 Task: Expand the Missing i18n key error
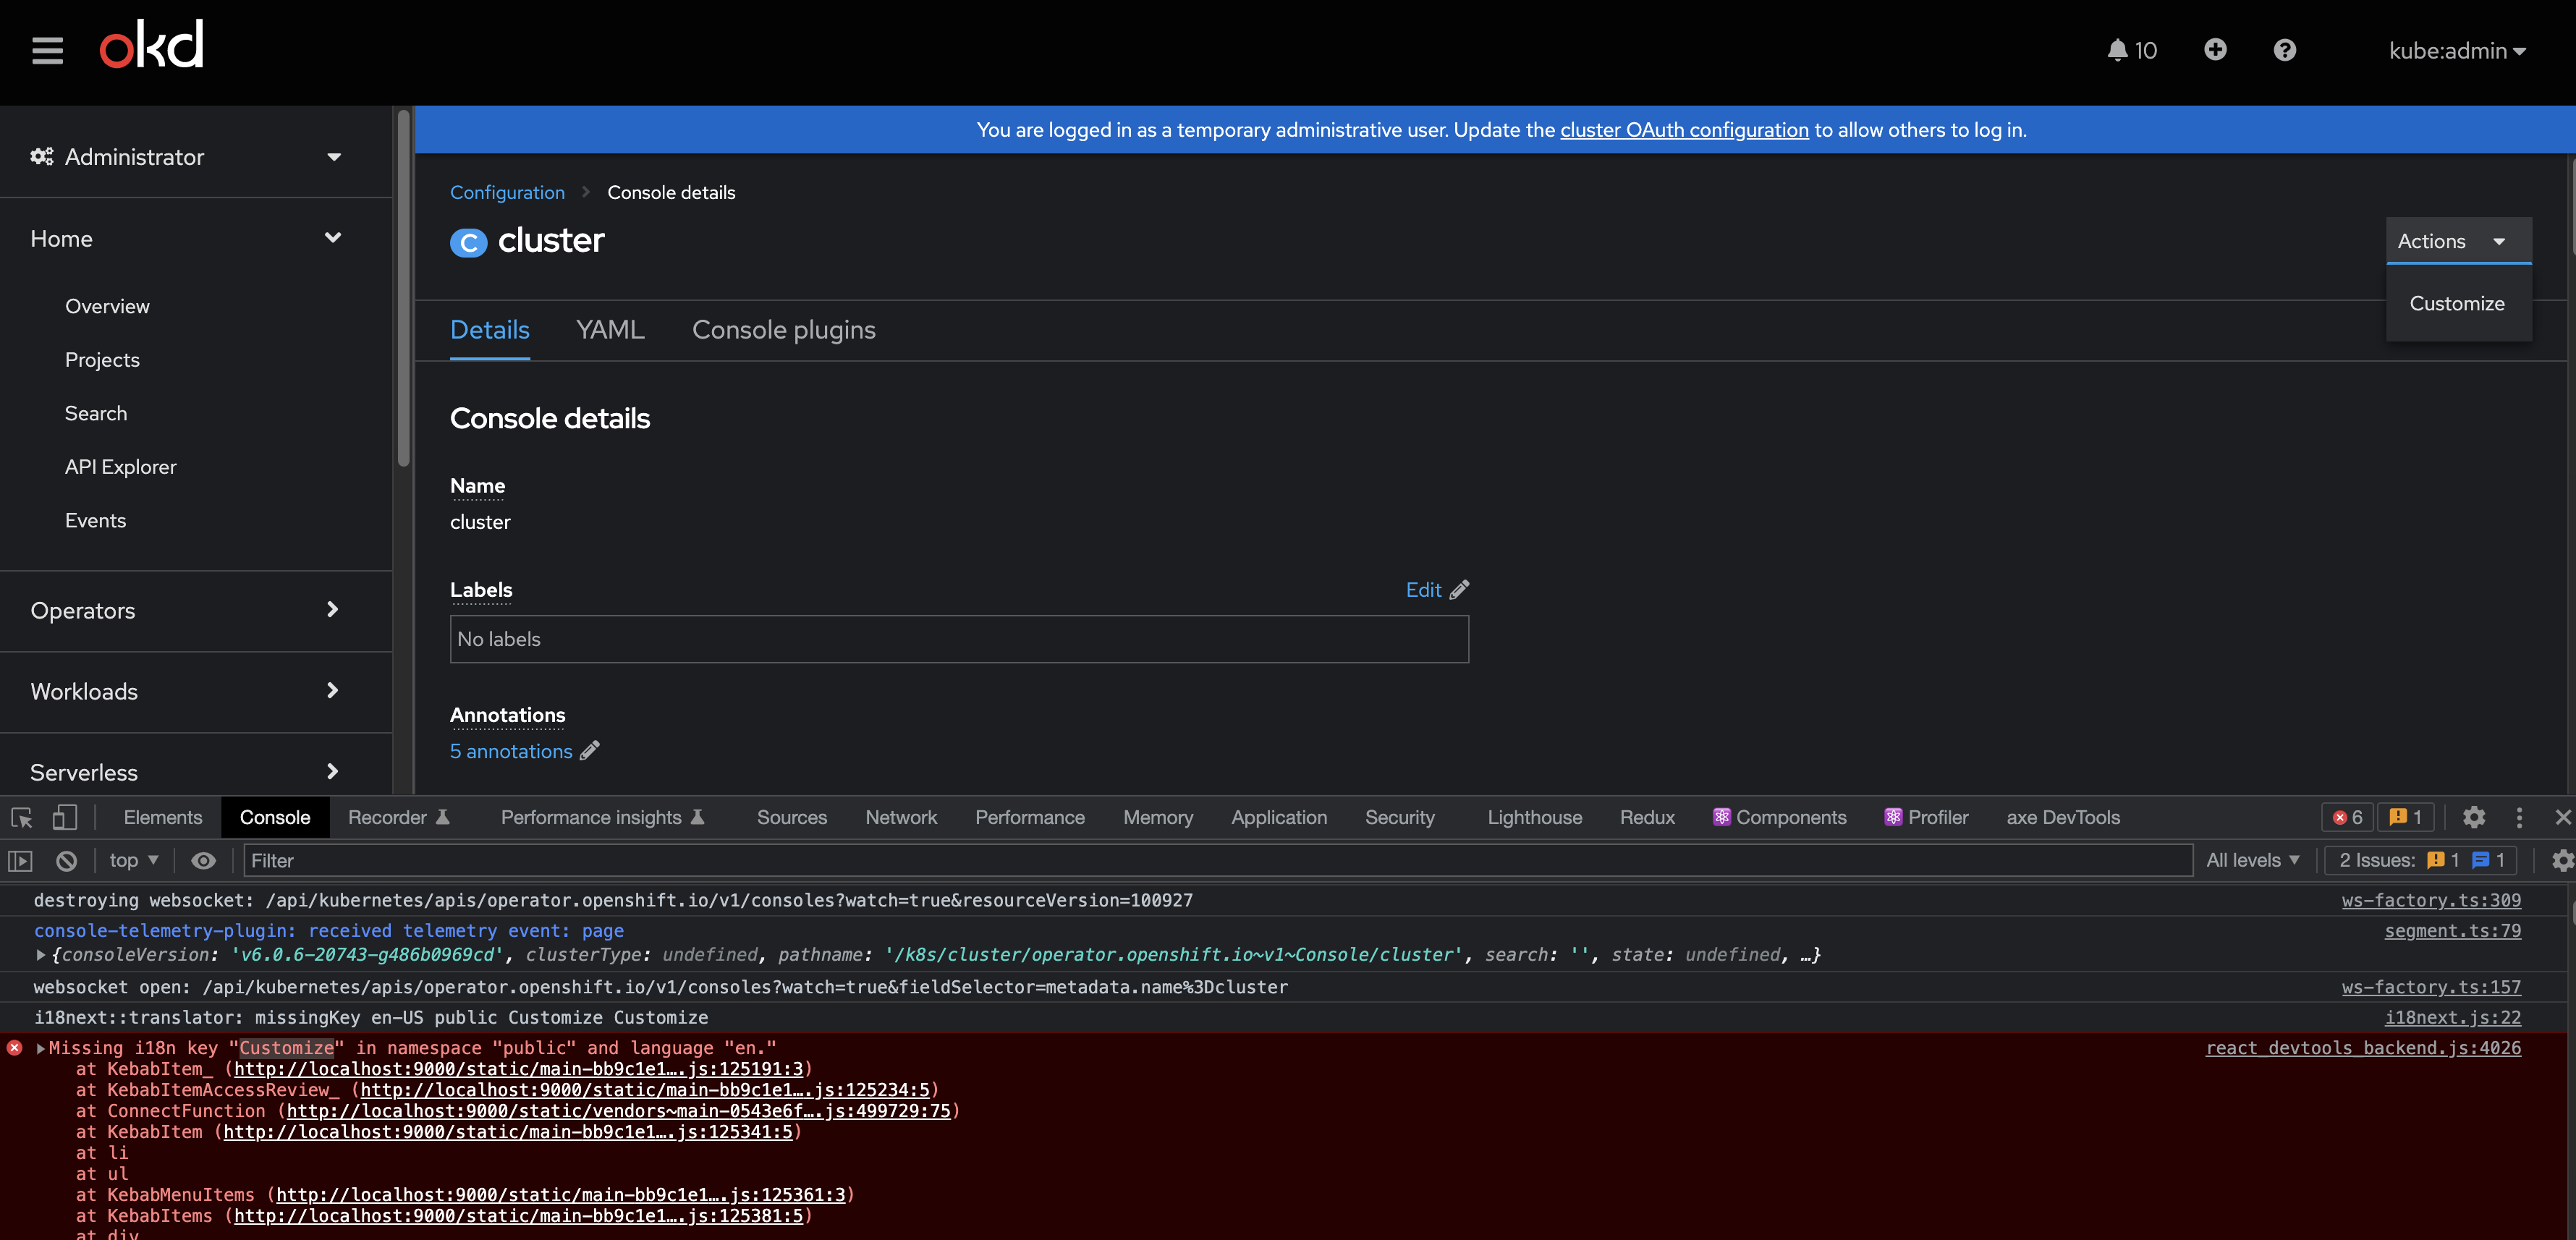click(x=41, y=1048)
